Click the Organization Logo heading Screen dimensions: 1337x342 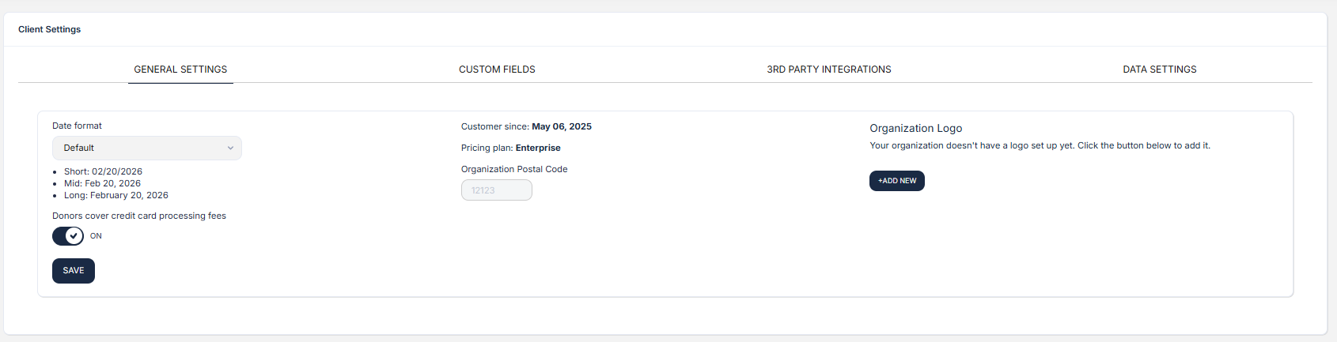[915, 128]
